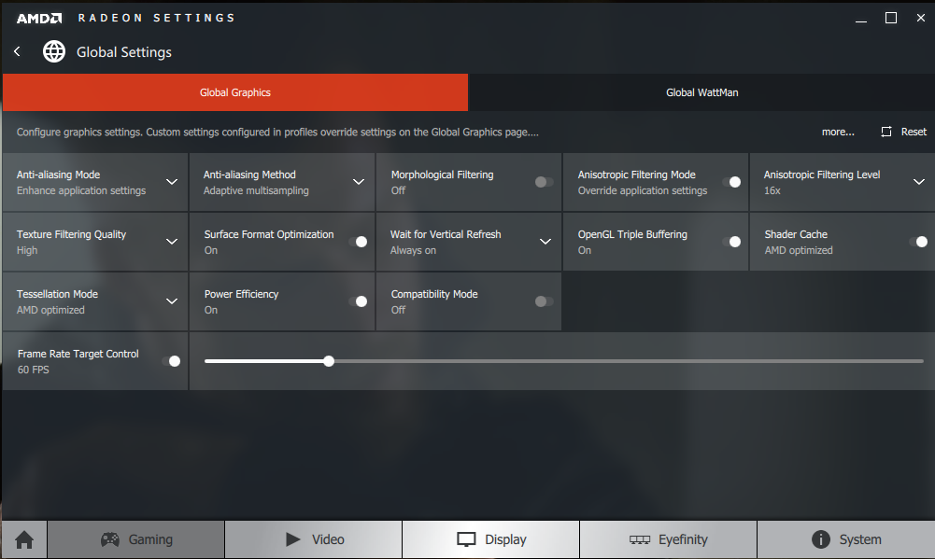Click the unfilled frame rate slider track
Image resolution: width=935 pixels, height=559 pixels.
click(629, 361)
